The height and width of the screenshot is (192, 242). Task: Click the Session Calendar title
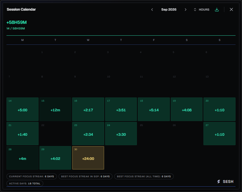point(21,9)
